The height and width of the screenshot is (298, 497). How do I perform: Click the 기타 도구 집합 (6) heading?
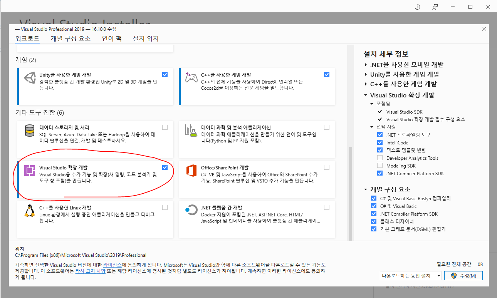coord(39,113)
